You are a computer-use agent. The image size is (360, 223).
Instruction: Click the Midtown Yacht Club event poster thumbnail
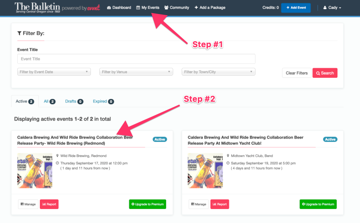[x=205, y=171]
